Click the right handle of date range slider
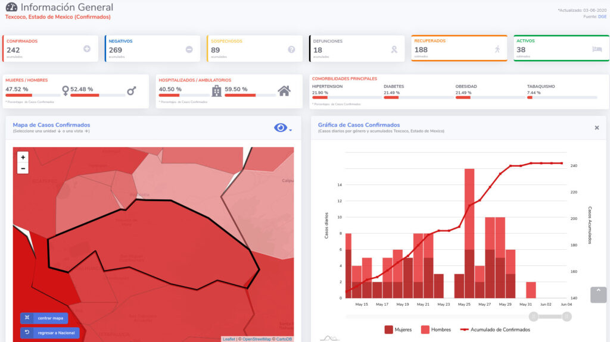Image resolution: width=610 pixels, height=342 pixels. coord(567,316)
